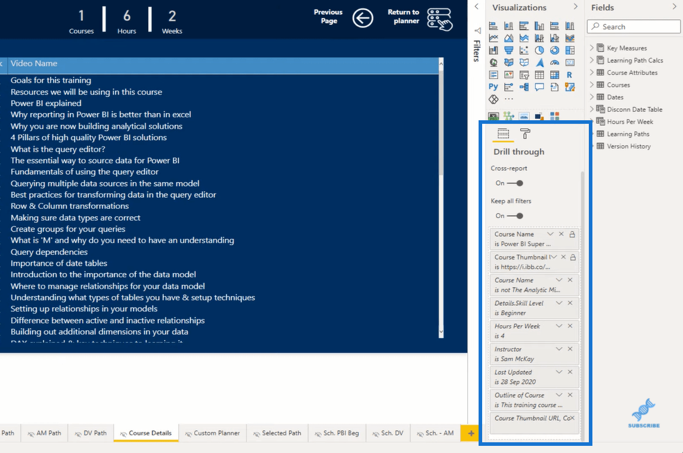
Task: Add a new report page
Action: pyautogui.click(x=471, y=433)
